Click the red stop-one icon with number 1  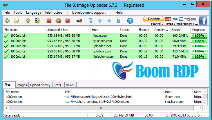[49, 21]
